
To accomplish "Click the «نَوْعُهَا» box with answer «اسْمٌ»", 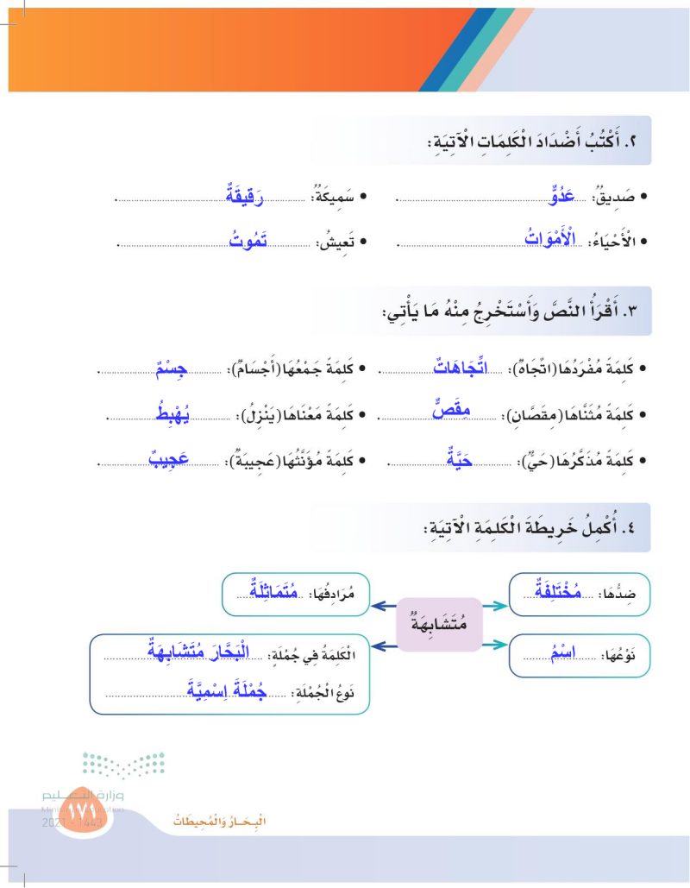I will 575,657.
